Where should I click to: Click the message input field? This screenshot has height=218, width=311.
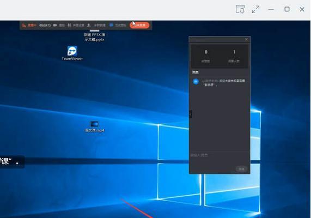pos(219,158)
